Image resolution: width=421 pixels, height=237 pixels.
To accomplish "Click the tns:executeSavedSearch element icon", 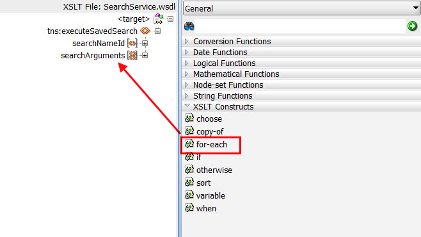I will tap(145, 31).
